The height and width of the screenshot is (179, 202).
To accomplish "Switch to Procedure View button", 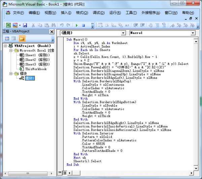I will 60,173.
